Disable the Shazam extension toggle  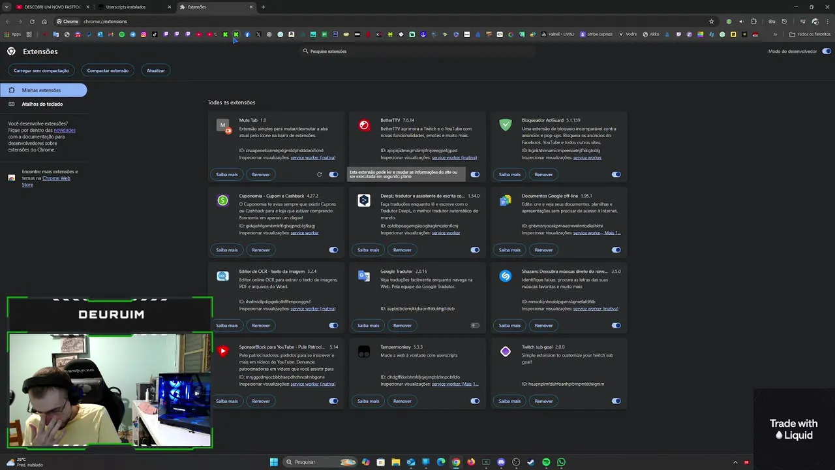tap(616, 325)
